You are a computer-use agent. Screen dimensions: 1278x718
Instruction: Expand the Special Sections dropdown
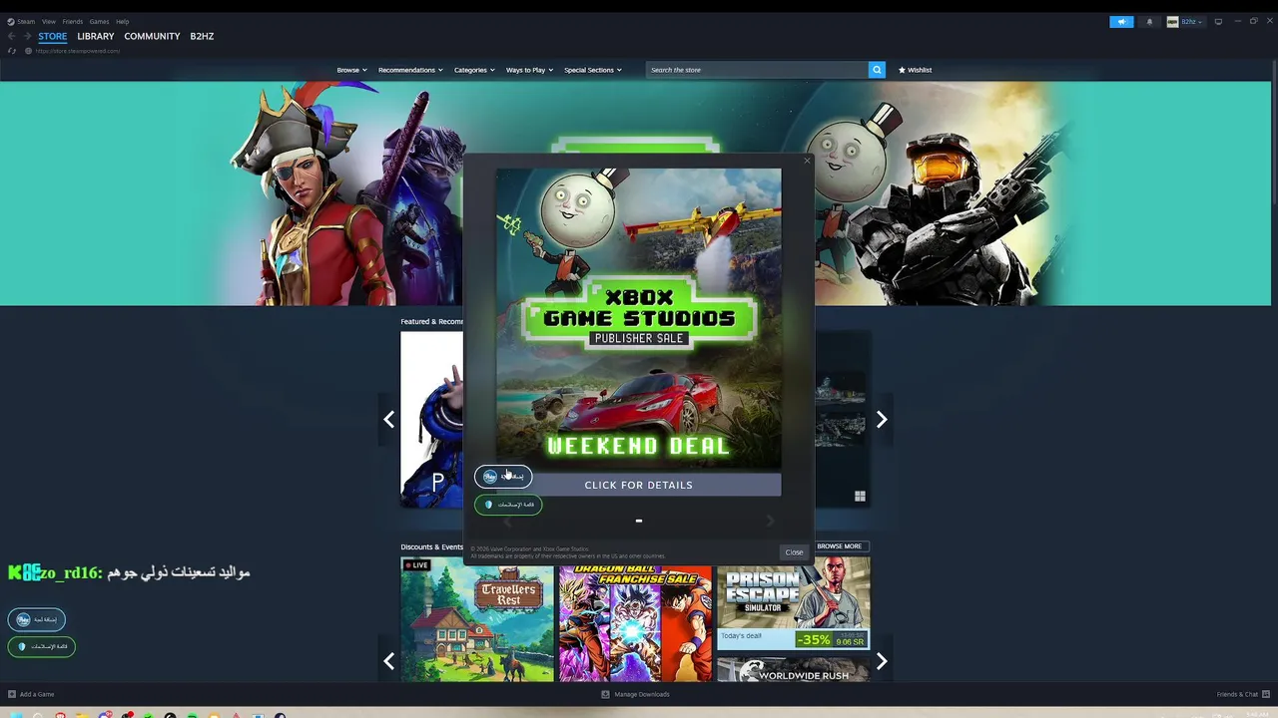click(x=593, y=70)
